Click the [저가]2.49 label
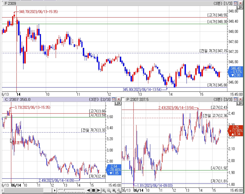 [x=97, y=176]
